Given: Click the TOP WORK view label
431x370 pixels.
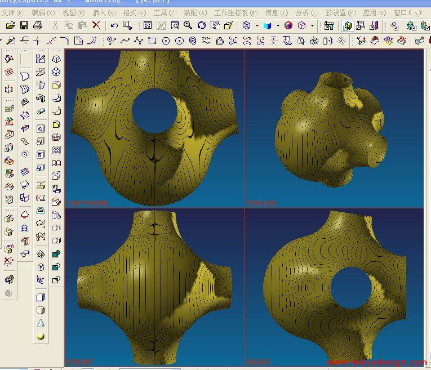Looking at the screenshot, I should [x=87, y=203].
